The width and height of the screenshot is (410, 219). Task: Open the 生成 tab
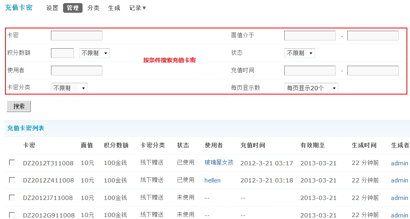point(114,8)
